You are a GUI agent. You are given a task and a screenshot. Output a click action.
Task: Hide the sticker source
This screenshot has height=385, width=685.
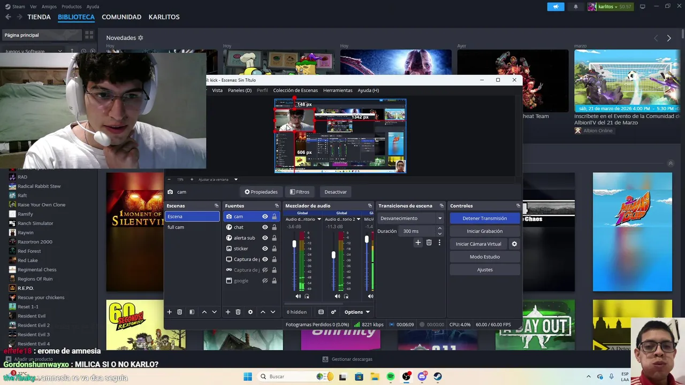coord(265,249)
